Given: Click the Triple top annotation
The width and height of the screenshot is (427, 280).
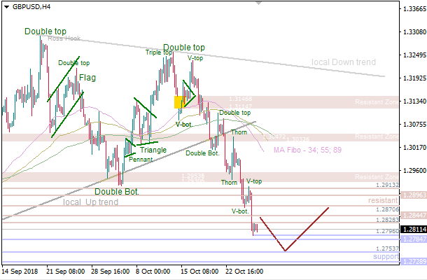Looking at the screenshot, I should [x=159, y=52].
